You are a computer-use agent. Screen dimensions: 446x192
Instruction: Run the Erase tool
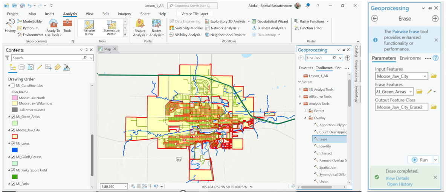pos(420,160)
